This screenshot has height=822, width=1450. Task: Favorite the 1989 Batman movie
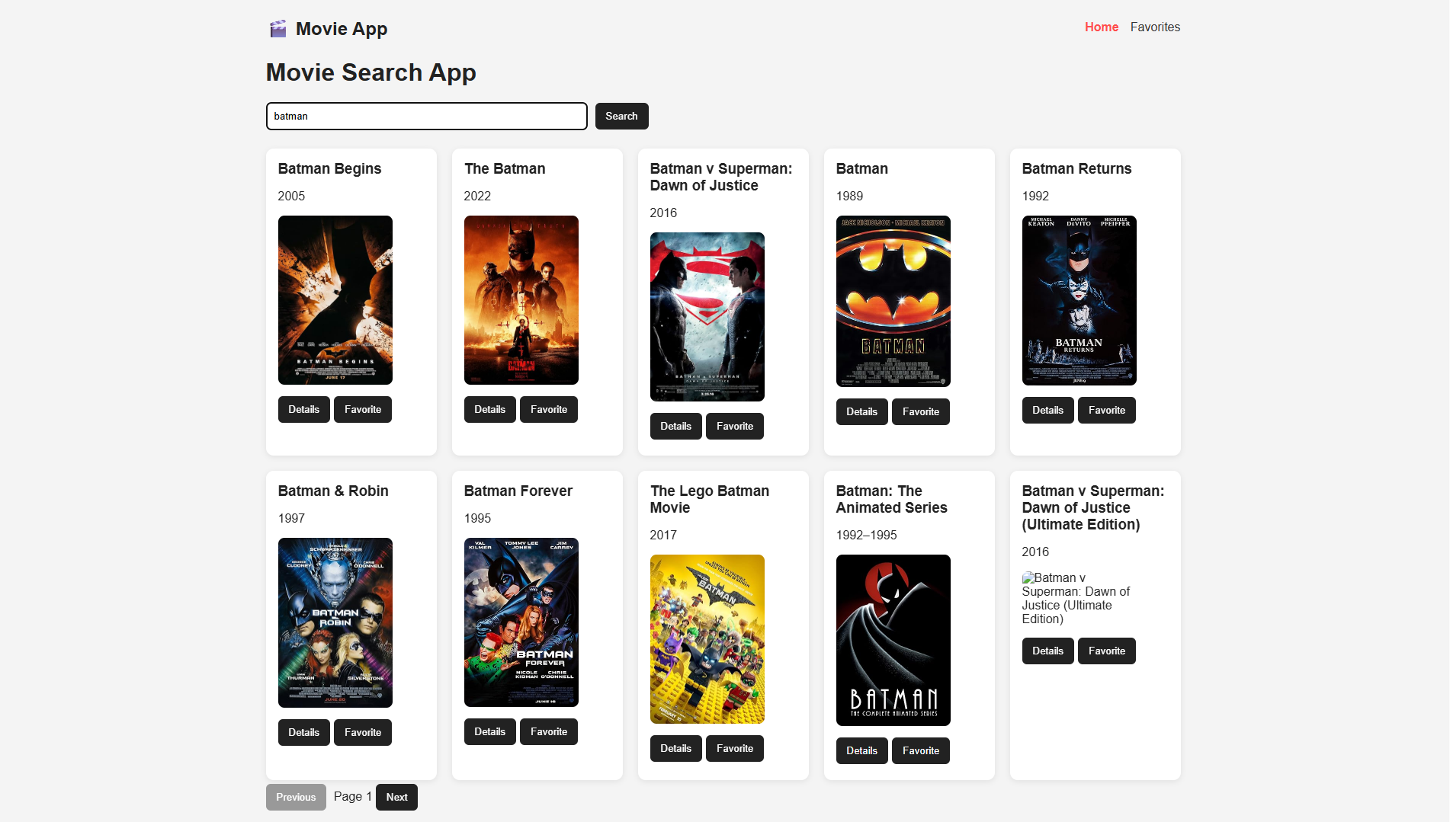click(x=921, y=412)
